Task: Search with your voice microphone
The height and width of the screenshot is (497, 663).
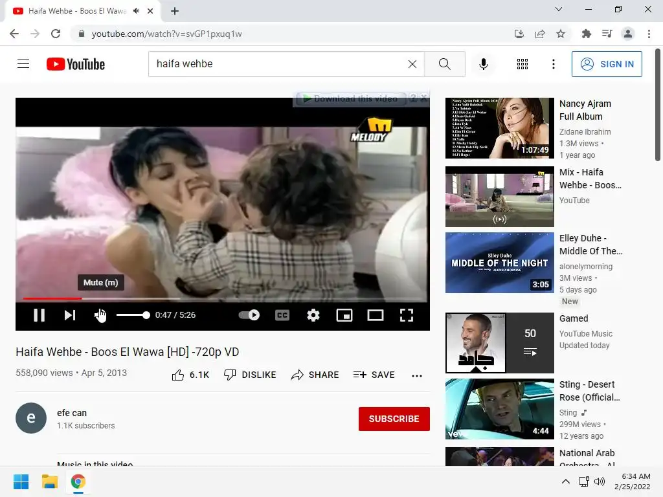Action: point(483,64)
